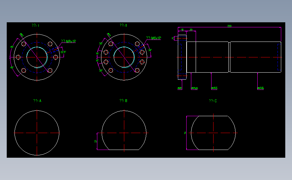
Task: Click the '??: I' view title
Action: (x=35, y=25)
